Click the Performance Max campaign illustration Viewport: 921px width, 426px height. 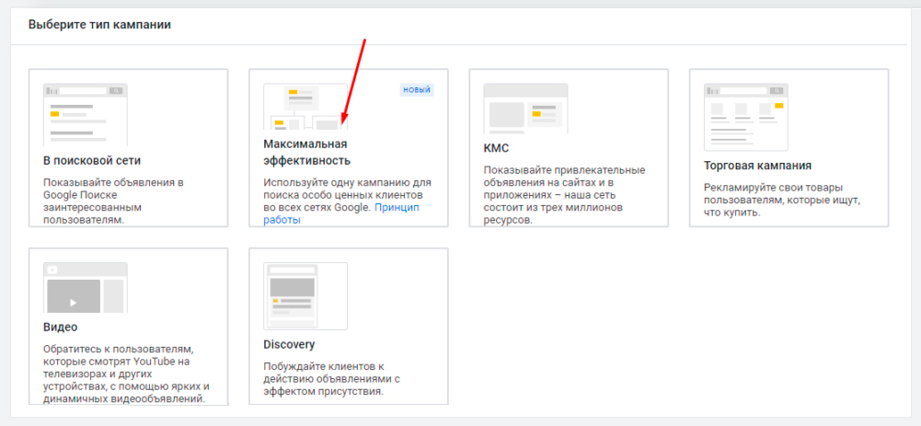click(x=305, y=107)
